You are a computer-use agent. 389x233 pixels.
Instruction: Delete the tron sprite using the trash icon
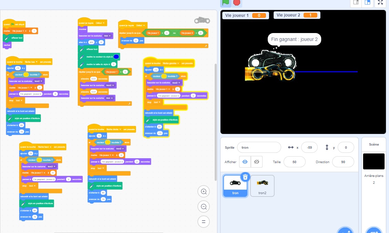coord(245,177)
